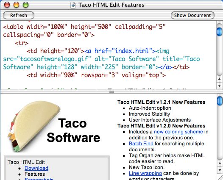Click the Taco HTML Edit sidebar heading
The height and width of the screenshot is (180, 223).
(26, 162)
